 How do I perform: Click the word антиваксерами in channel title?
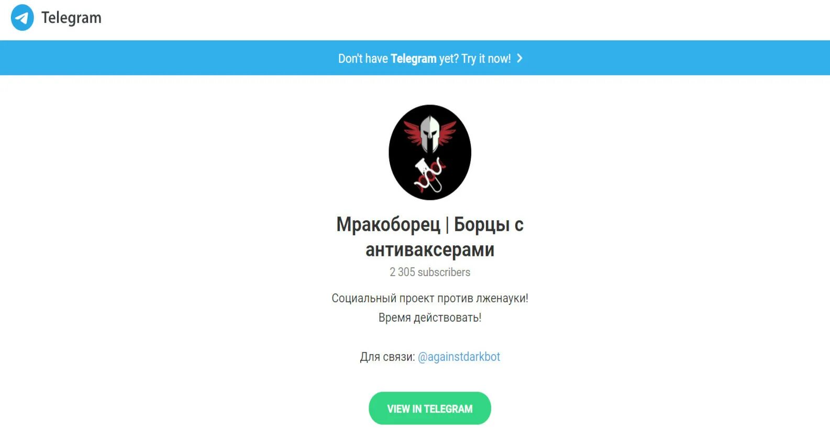point(430,250)
